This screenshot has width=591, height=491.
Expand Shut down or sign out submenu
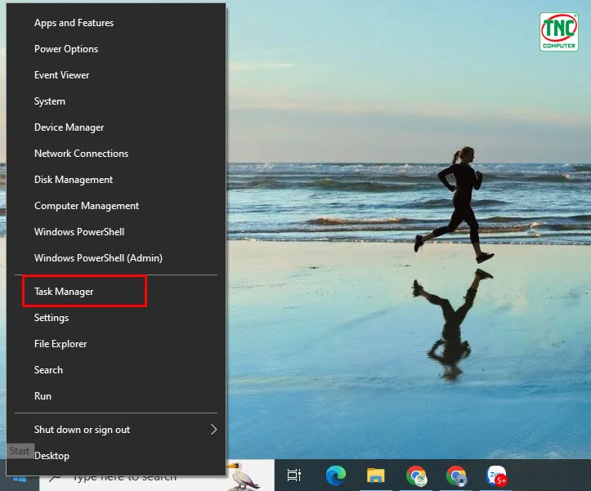(116, 430)
